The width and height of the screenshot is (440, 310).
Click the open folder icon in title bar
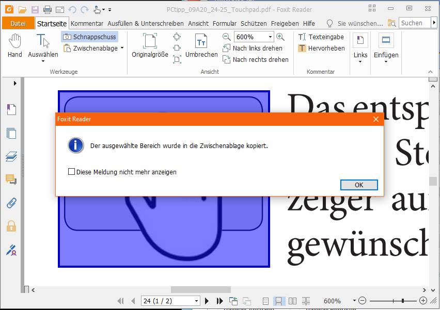click(x=22, y=10)
